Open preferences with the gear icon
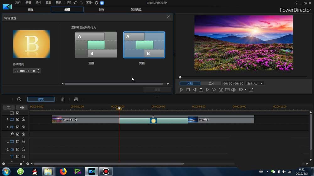314x176 pixels. click(96, 3)
